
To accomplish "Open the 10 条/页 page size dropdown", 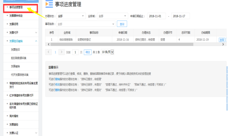I will coord(108,52).
